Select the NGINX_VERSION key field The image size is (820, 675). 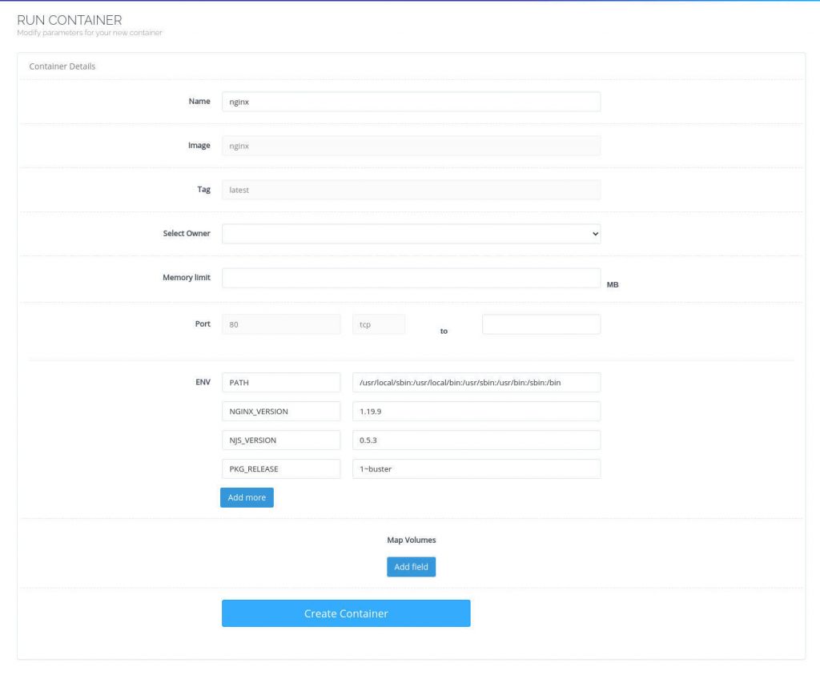(281, 411)
